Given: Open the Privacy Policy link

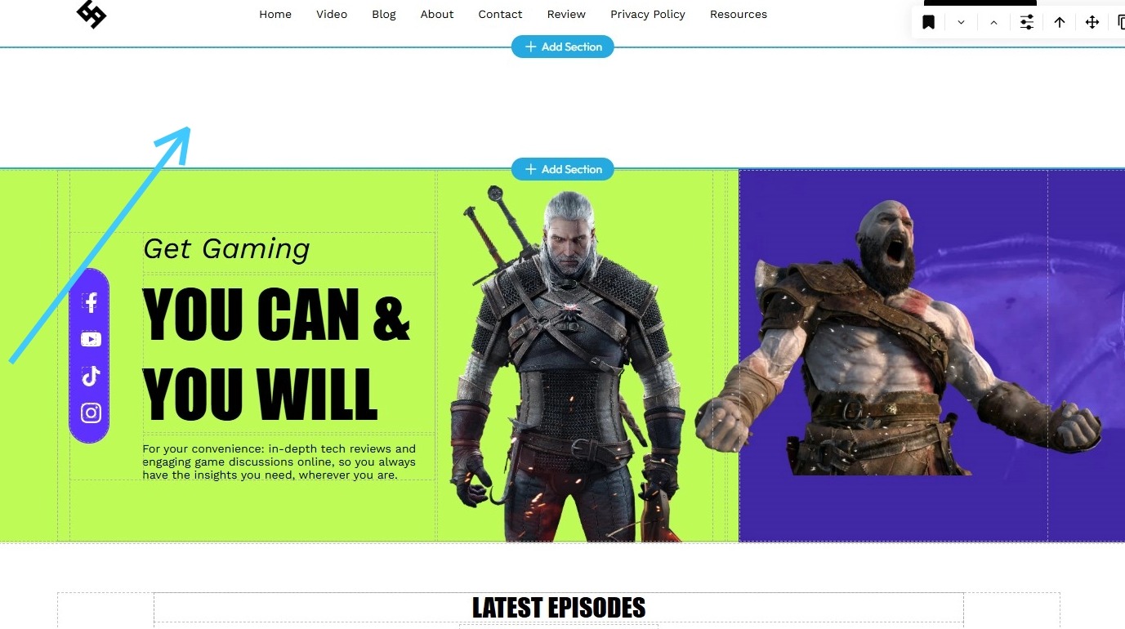Looking at the screenshot, I should click(648, 15).
